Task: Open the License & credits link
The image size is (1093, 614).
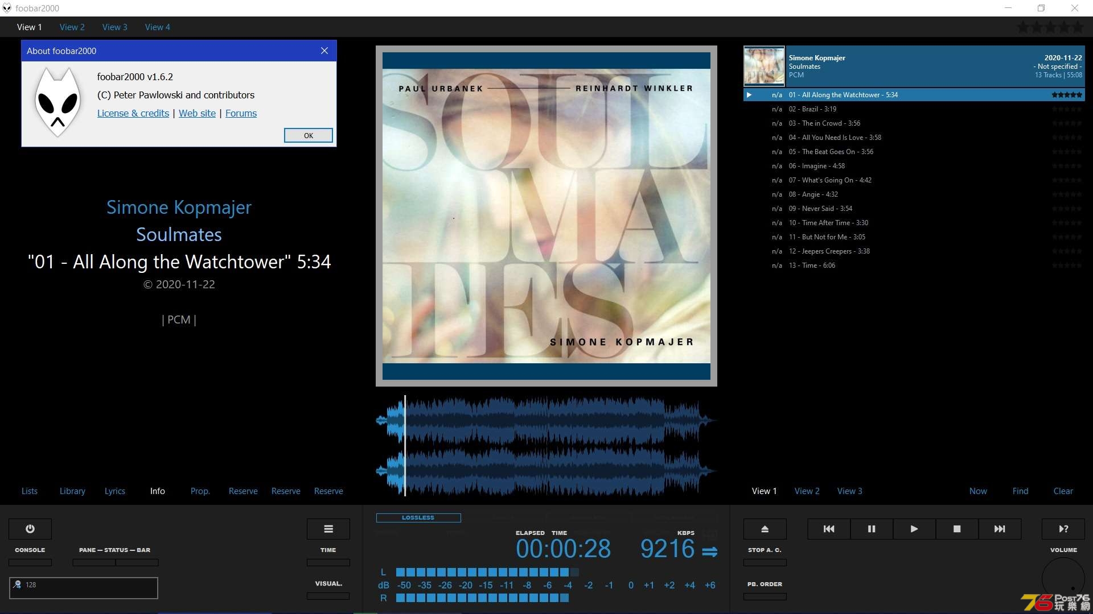Action: click(133, 113)
